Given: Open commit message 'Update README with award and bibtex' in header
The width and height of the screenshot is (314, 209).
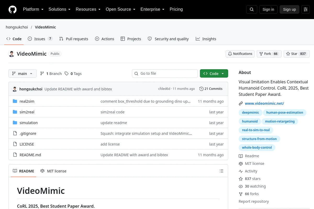Looking at the screenshot, I should (x=78, y=89).
